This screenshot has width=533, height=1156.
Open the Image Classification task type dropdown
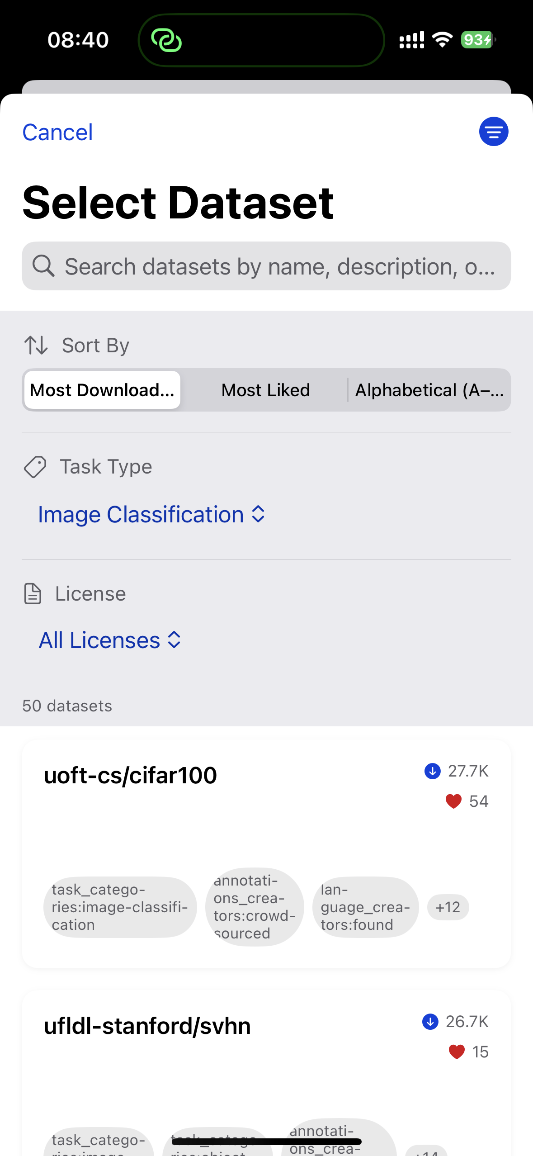[151, 515]
